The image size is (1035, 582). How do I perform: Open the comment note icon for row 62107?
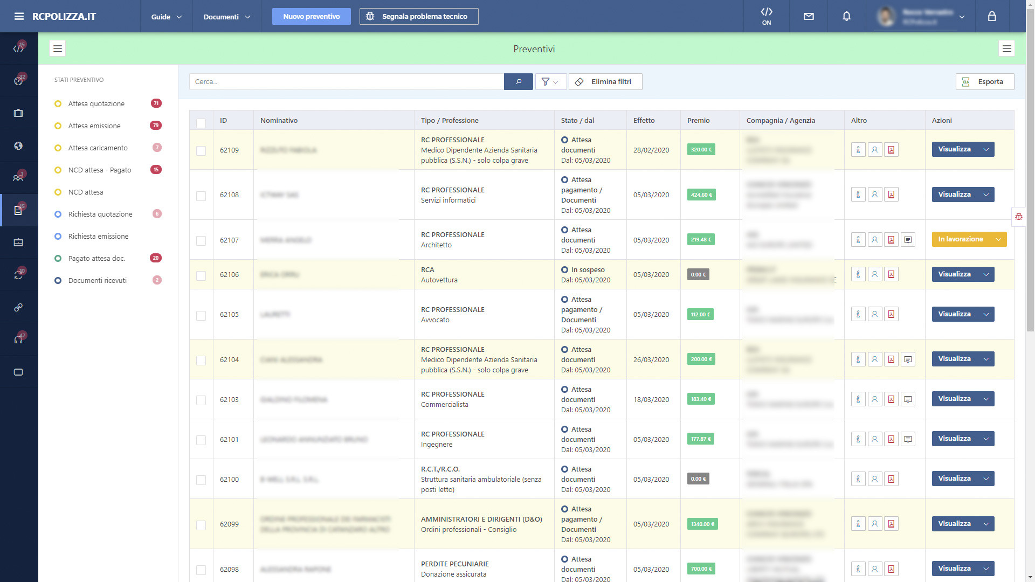tap(908, 240)
